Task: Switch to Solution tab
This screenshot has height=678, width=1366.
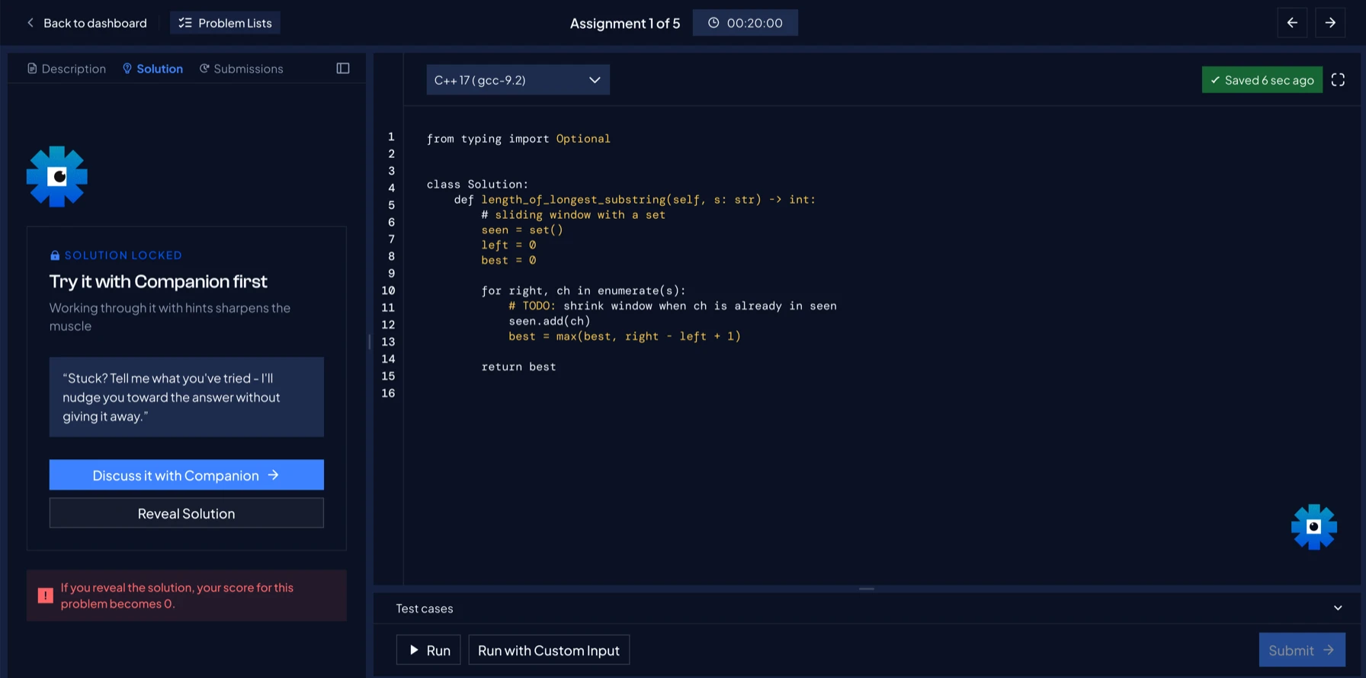Action: click(x=152, y=69)
